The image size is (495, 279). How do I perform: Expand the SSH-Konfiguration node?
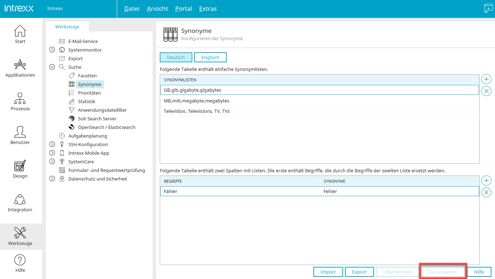[52, 144]
